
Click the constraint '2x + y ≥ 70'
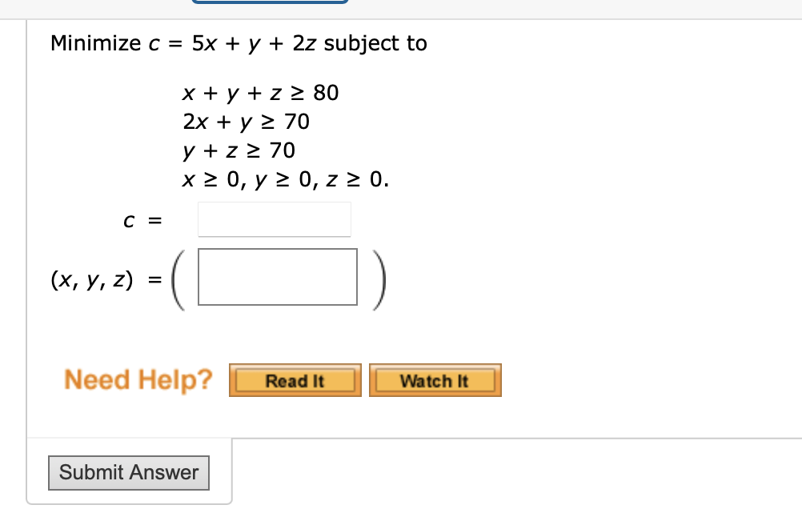click(x=247, y=122)
